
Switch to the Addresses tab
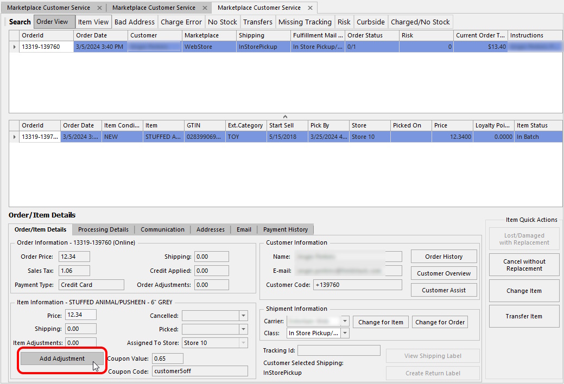(211, 229)
